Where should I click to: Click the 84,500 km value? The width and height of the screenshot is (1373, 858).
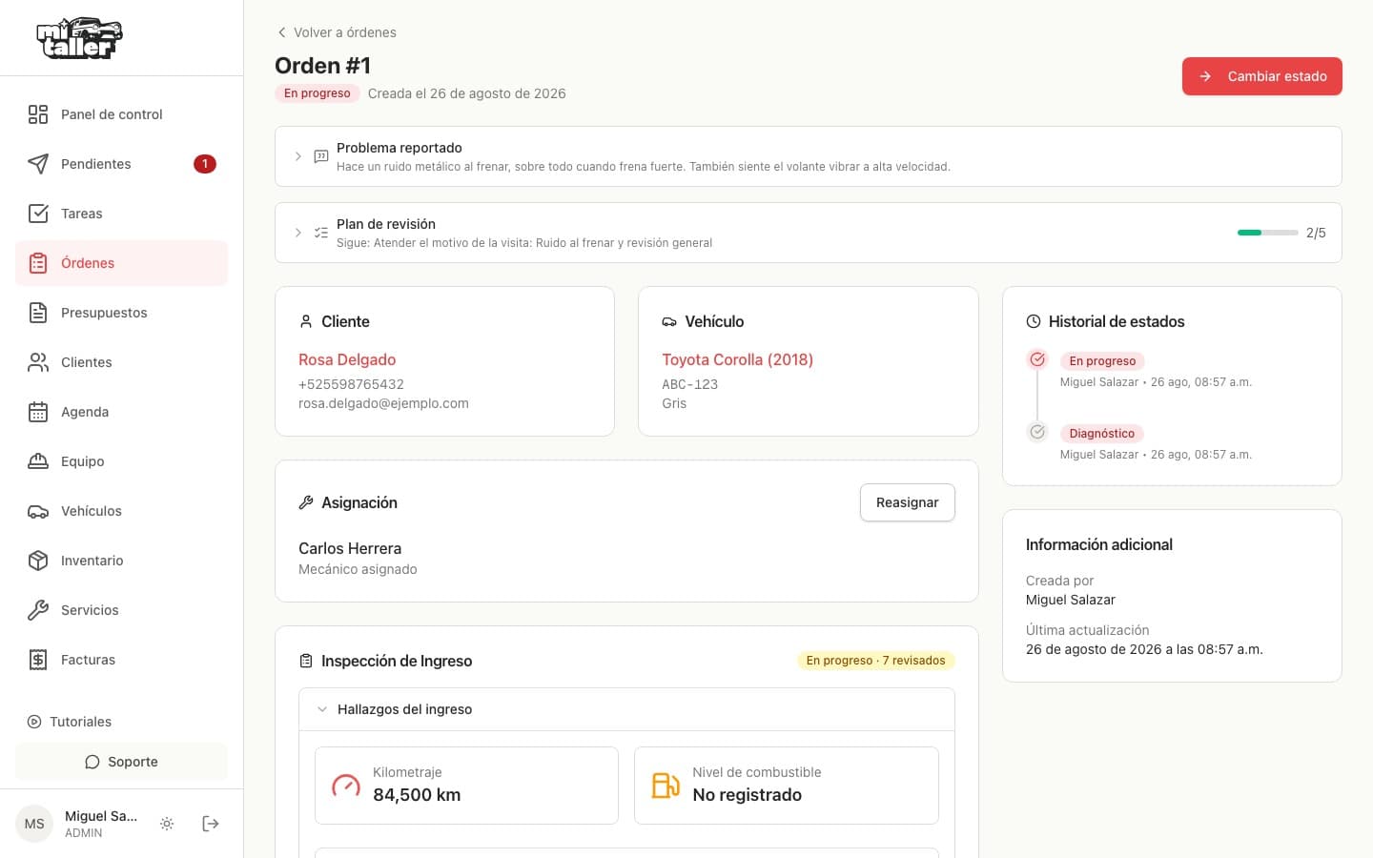[417, 795]
